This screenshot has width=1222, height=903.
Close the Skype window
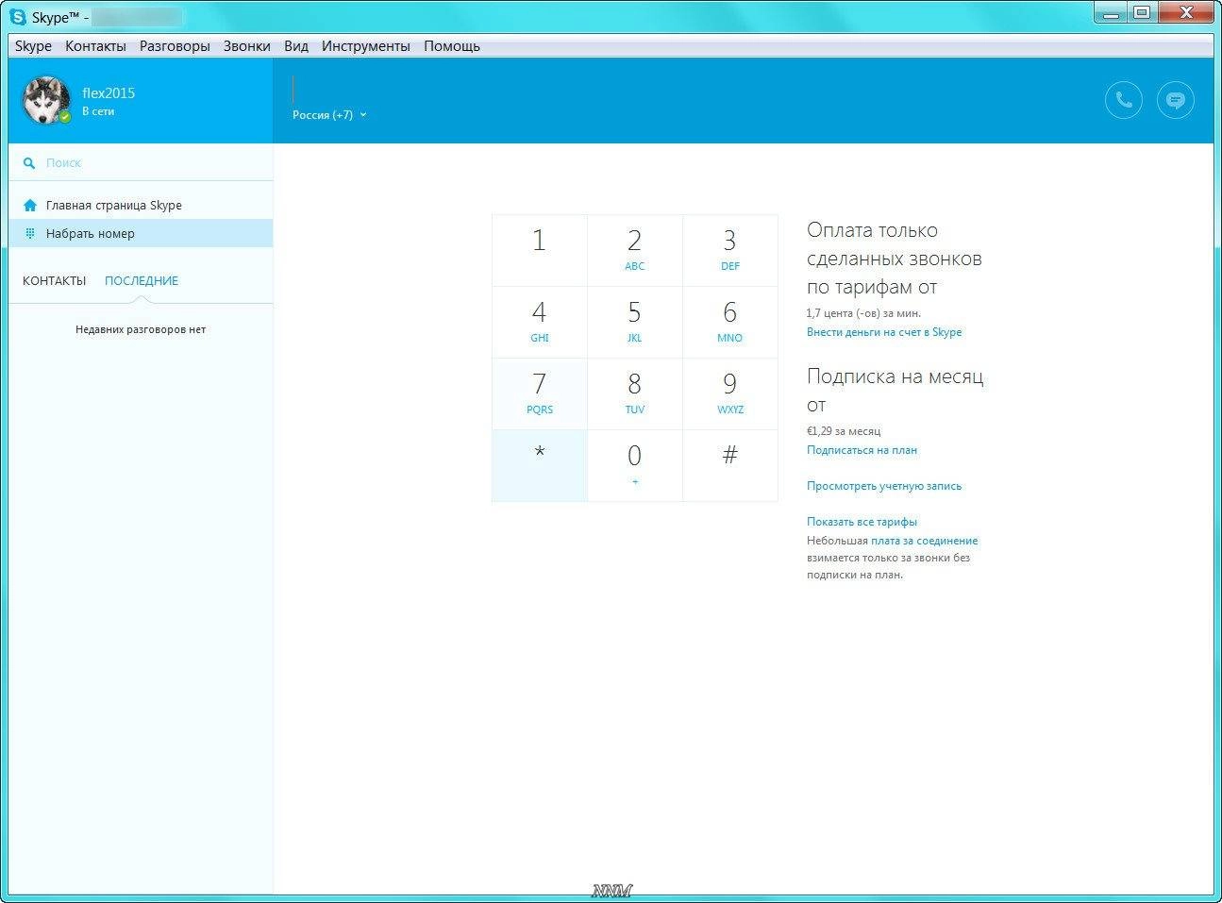click(1185, 12)
